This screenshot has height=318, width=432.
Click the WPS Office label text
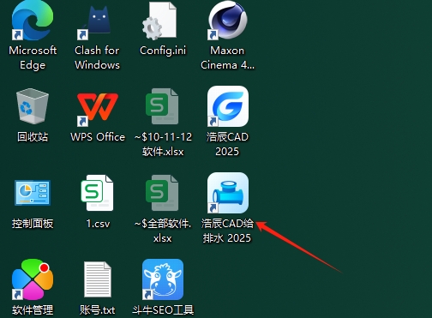(98, 137)
